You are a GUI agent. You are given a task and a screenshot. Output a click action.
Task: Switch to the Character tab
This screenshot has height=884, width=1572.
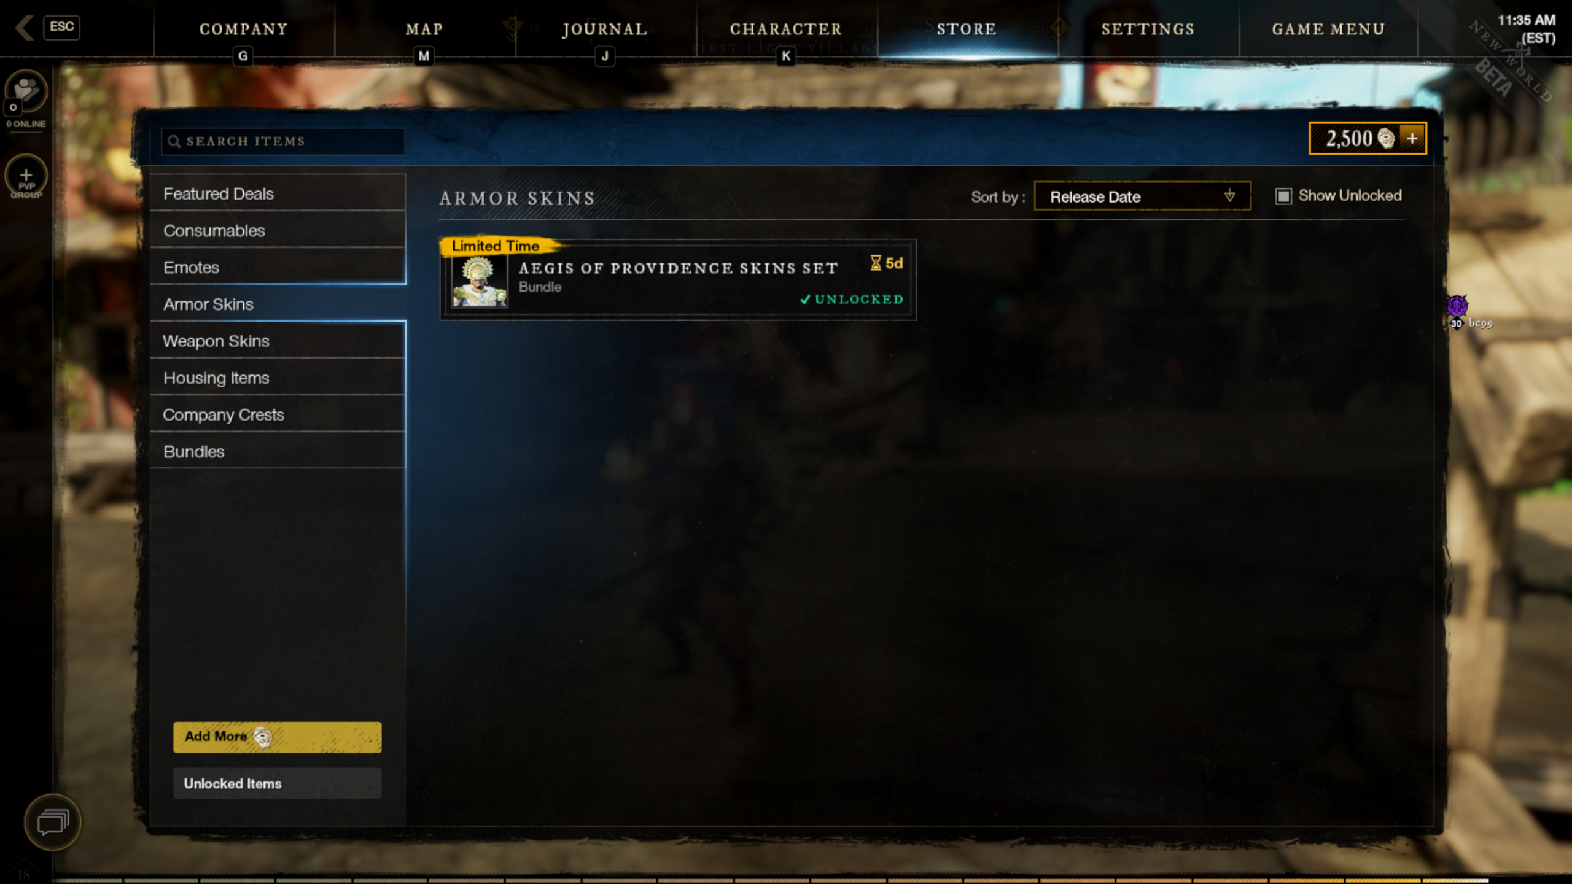[786, 29]
